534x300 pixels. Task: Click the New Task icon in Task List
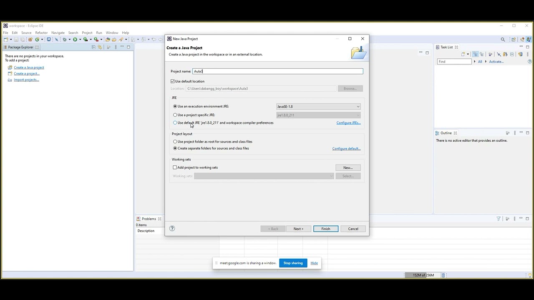[463, 54]
